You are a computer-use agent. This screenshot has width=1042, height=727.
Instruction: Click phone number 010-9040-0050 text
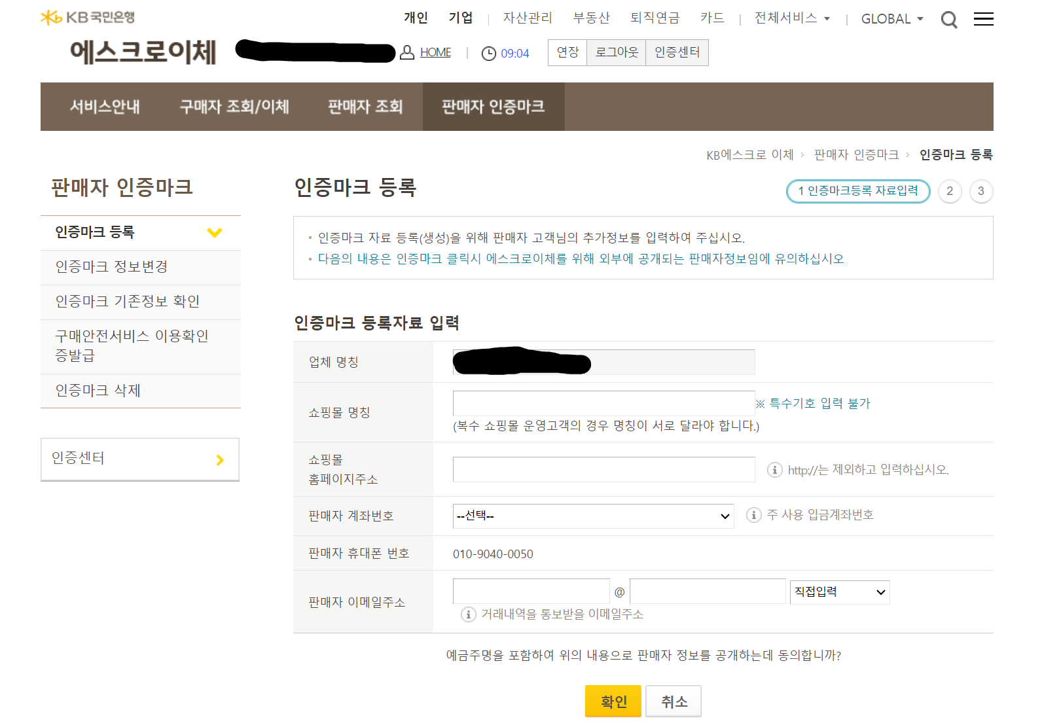(493, 554)
